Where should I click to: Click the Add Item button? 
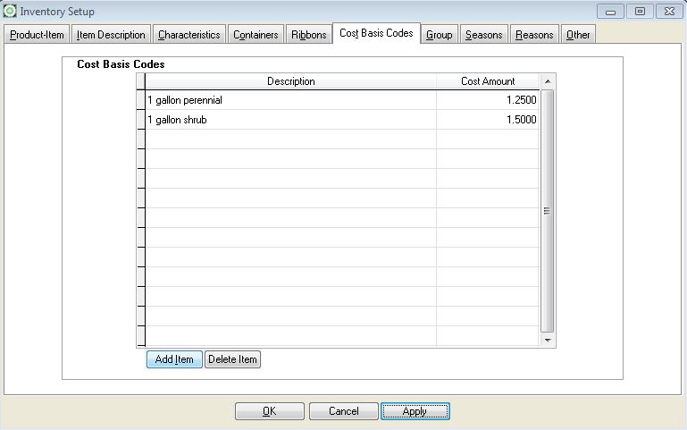pos(174,359)
